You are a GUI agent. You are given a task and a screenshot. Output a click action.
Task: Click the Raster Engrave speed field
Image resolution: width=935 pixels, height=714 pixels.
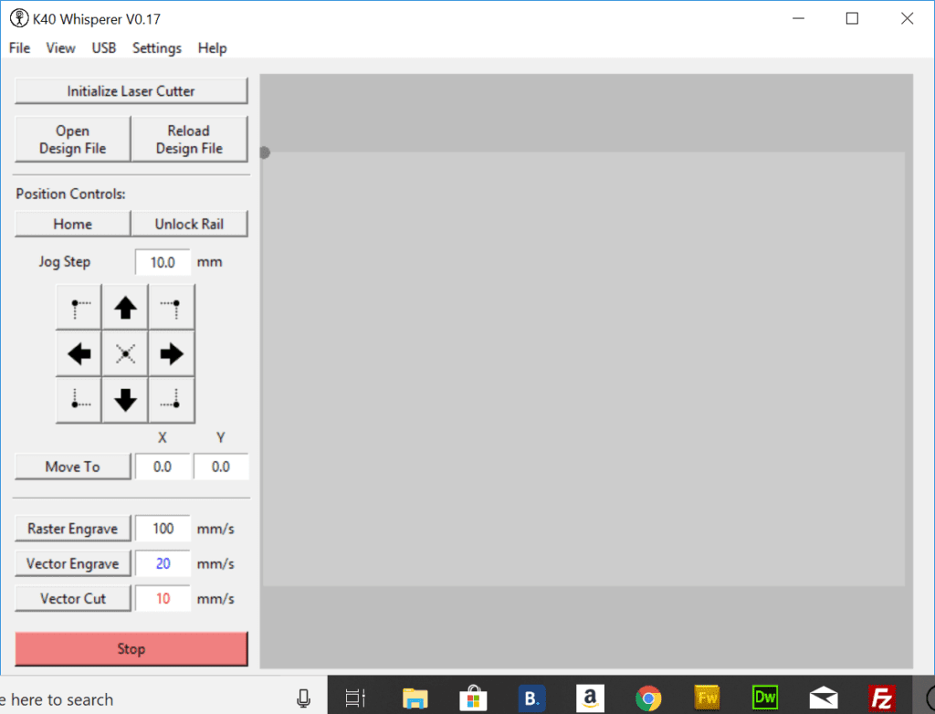163,529
